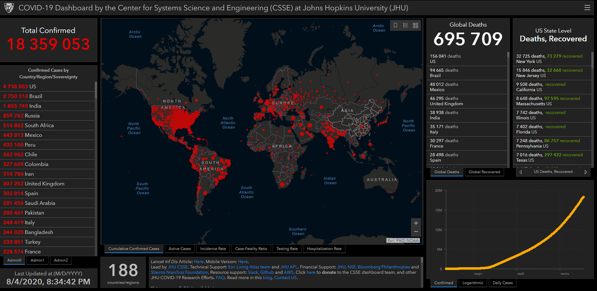The image size is (597, 291).
Task: Click the JHU shield logo
Action: [x=9, y=8]
